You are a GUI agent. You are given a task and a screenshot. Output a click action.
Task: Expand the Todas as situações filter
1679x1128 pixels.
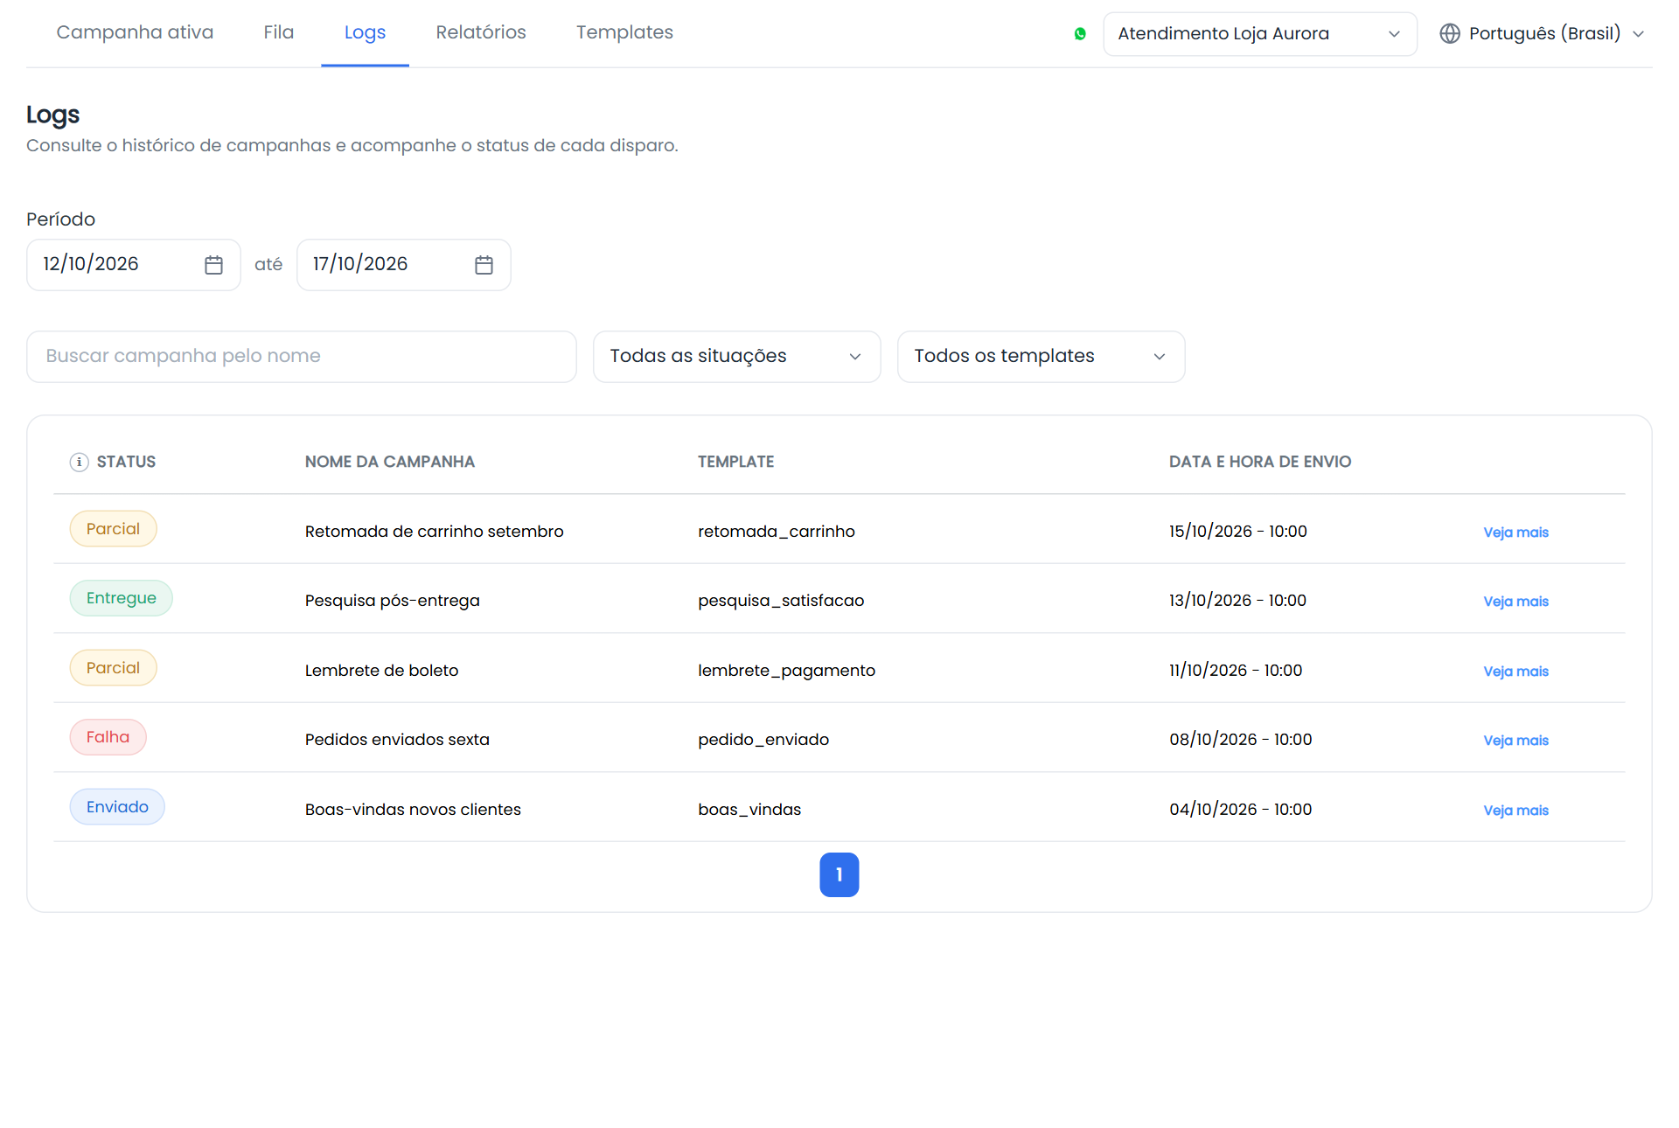pyautogui.click(x=737, y=357)
